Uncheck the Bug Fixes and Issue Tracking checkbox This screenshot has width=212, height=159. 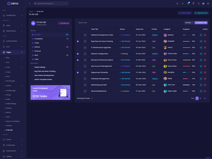[78, 41]
